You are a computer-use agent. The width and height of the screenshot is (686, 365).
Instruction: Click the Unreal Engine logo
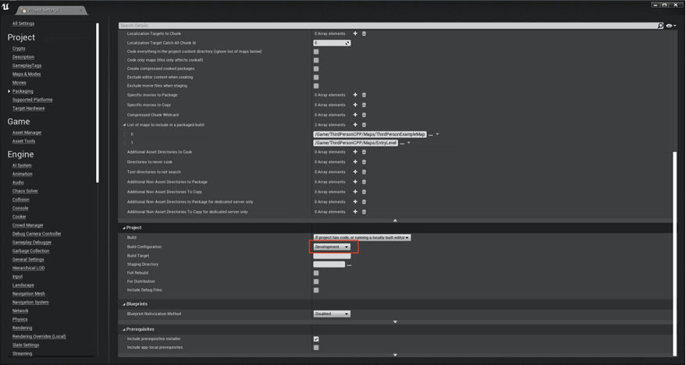(x=5, y=6)
